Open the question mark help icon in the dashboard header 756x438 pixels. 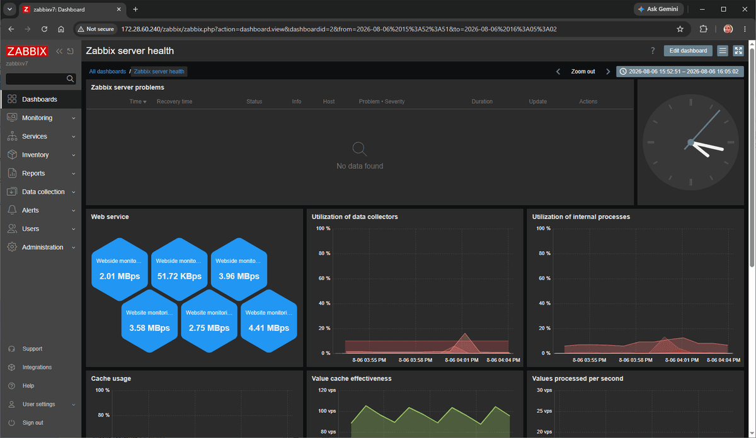pyautogui.click(x=653, y=51)
